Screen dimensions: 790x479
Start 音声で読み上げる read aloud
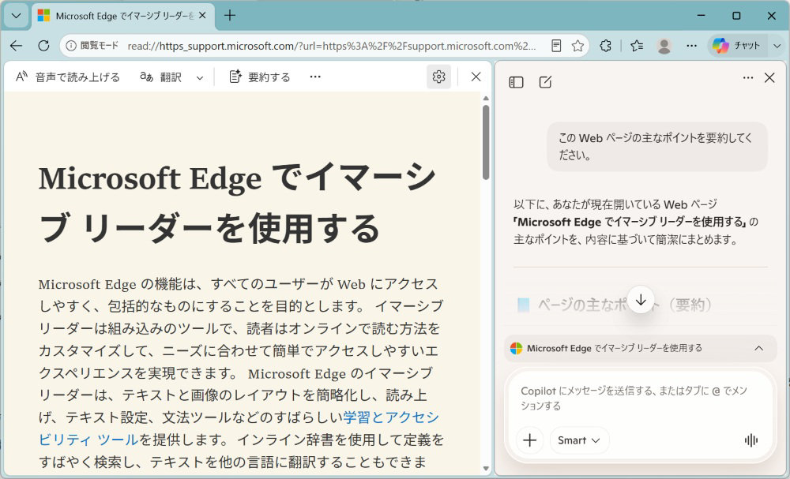point(68,77)
